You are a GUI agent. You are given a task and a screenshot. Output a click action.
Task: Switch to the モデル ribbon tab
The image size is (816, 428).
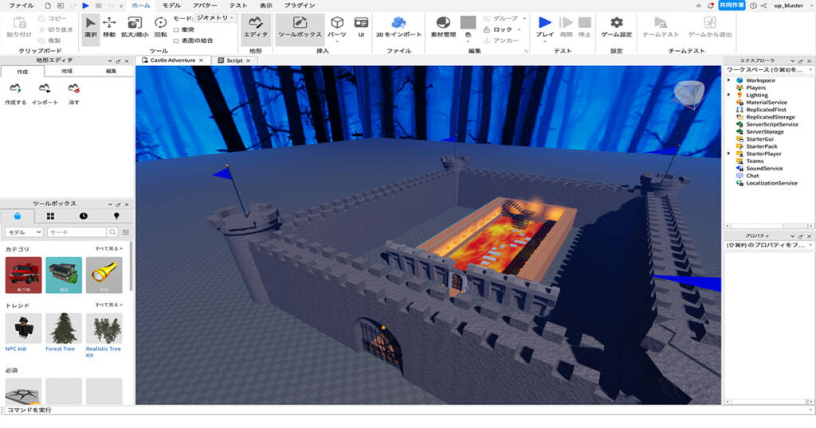tap(171, 6)
